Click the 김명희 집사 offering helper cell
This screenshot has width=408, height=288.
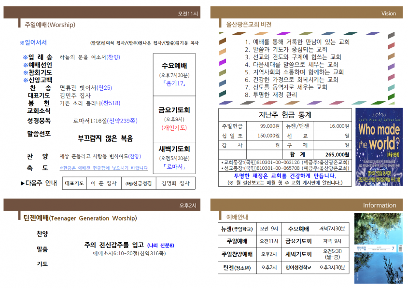click(x=176, y=183)
